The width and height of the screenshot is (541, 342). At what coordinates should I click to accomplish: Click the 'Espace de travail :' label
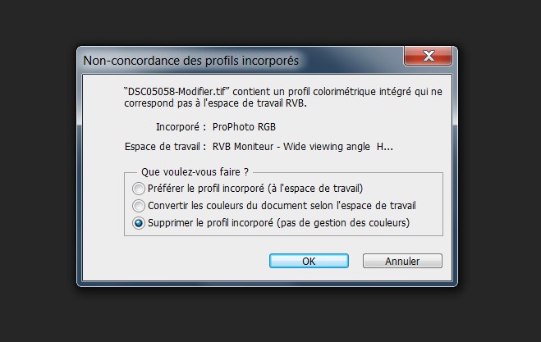click(165, 147)
